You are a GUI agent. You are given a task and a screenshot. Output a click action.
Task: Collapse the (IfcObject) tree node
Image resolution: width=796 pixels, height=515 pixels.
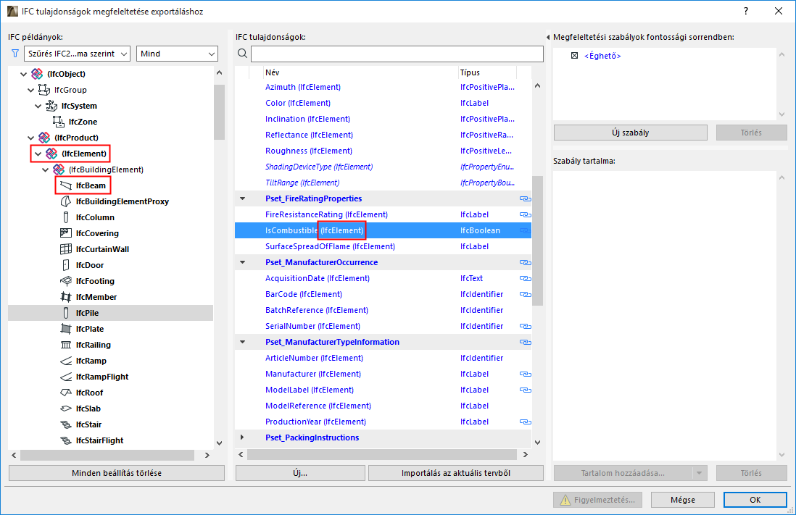23,74
